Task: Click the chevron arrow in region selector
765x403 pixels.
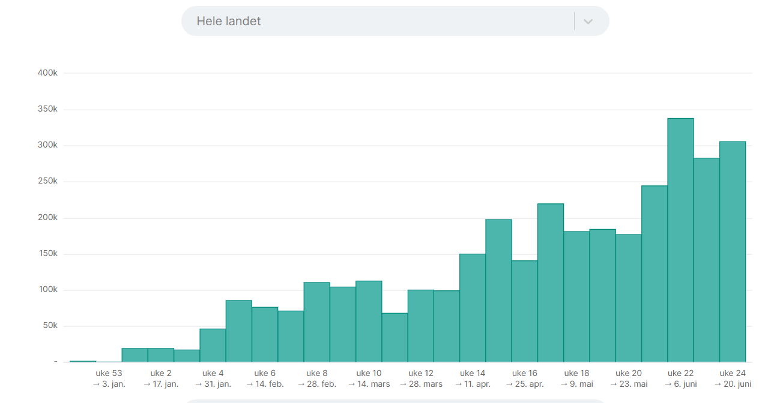Action: (x=588, y=22)
